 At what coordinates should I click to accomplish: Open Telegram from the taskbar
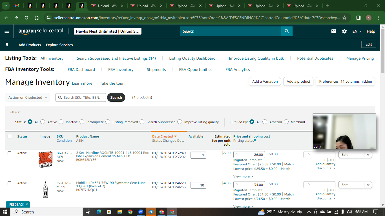tap(151, 212)
